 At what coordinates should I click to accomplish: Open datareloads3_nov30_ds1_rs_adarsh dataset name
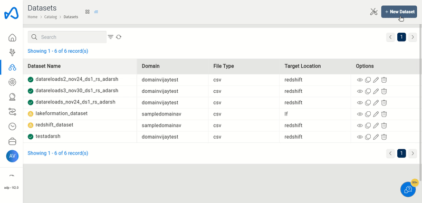(x=77, y=91)
